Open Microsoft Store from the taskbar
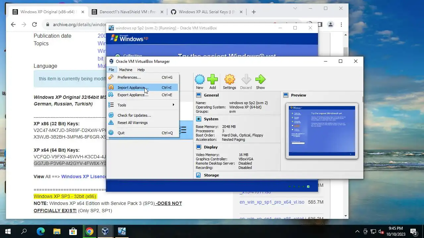Screen dimensions: 424x238 click(x=73, y=231)
